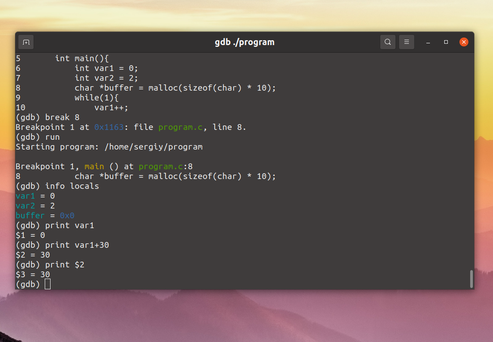Click the 'Starting program: /home/sergiy/program' line

coord(109,147)
